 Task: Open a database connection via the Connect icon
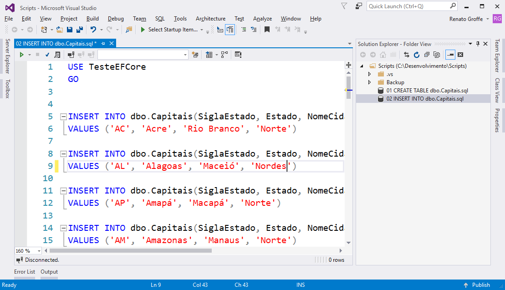tap(71, 54)
